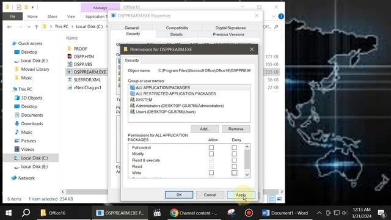Check Deny for Full control
The image size is (391, 220).
click(x=234, y=147)
